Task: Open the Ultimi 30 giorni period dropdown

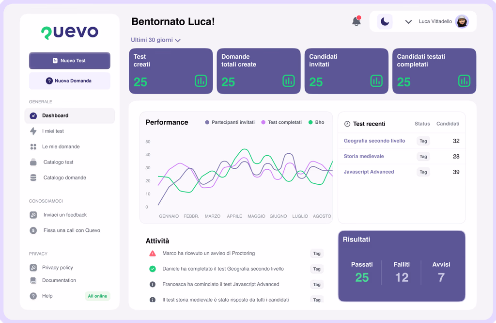Action: pos(155,40)
